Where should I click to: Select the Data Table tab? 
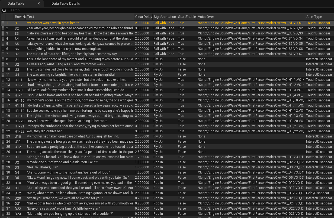point(16,4)
